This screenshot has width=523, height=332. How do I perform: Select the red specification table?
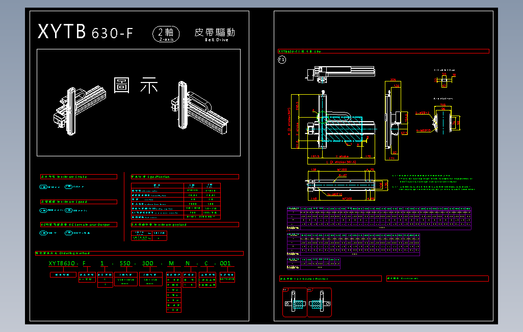[176, 201]
